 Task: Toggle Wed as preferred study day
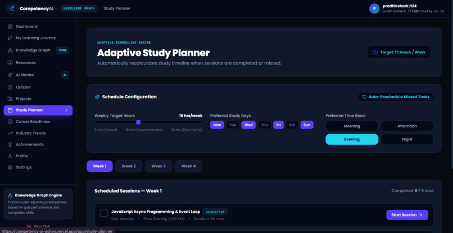(x=248, y=125)
